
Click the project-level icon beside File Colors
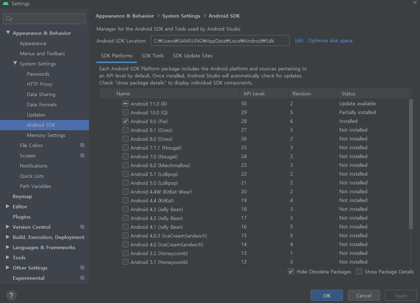(x=83, y=145)
